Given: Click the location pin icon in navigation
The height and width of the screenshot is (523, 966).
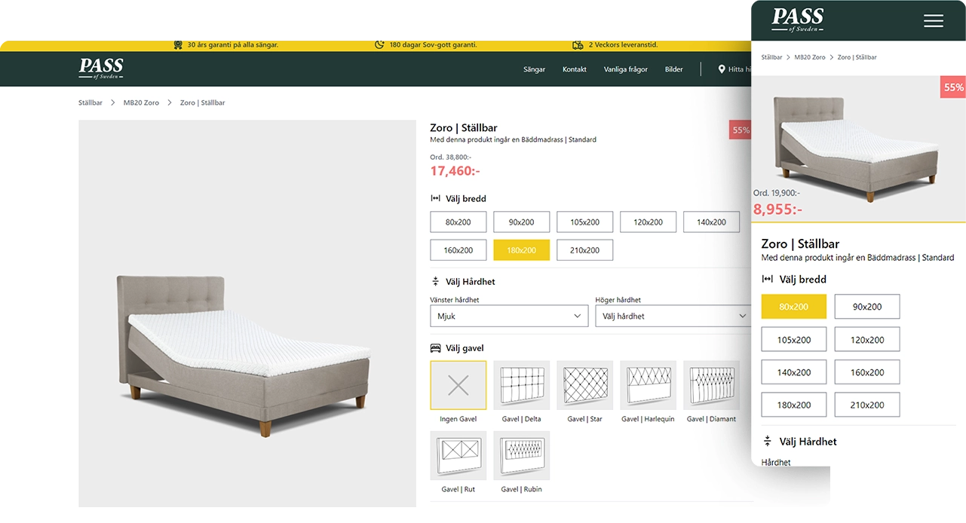Looking at the screenshot, I should (722, 69).
